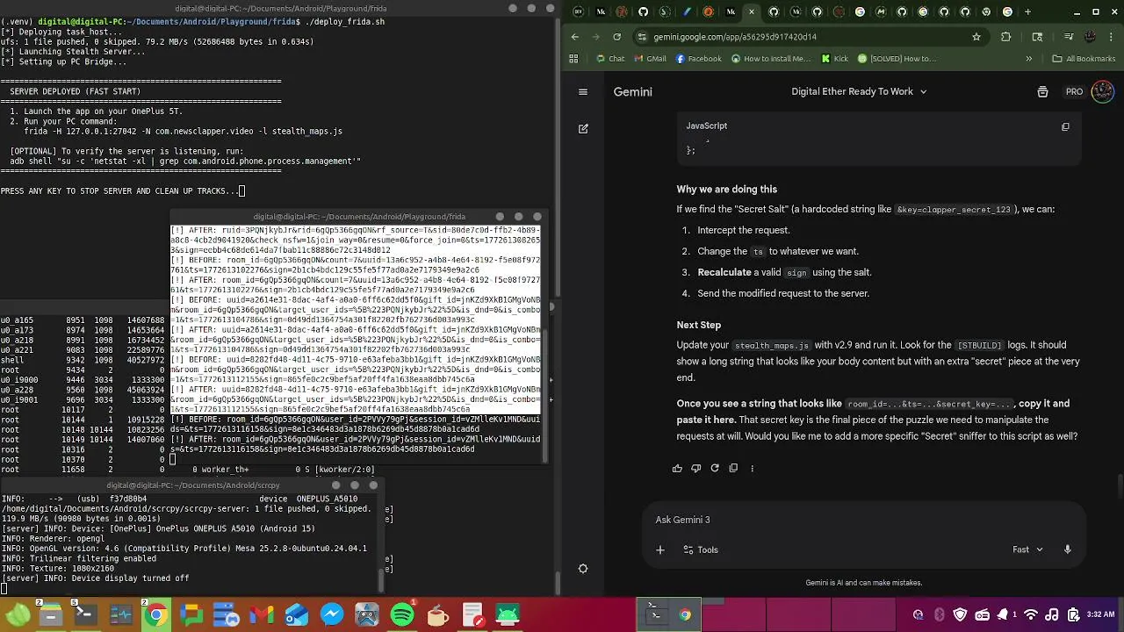Expand the Digital Ether Ready To Work title

point(859,91)
